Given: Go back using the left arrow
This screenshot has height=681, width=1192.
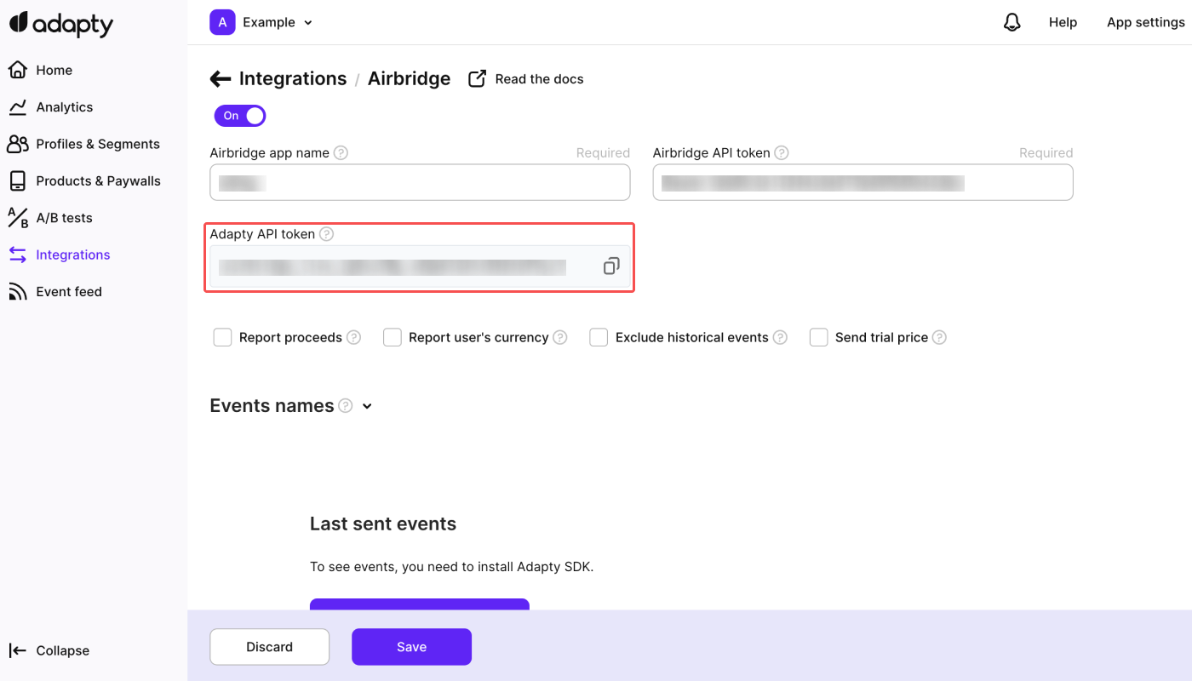Looking at the screenshot, I should (x=221, y=79).
